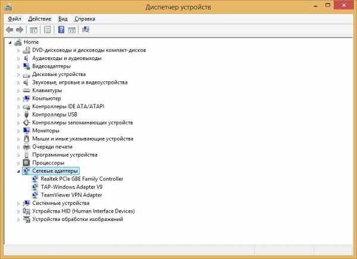Click the Realtek PCIe GBE adapter icon
This screenshot has height=259, width=357.
pos(35,179)
